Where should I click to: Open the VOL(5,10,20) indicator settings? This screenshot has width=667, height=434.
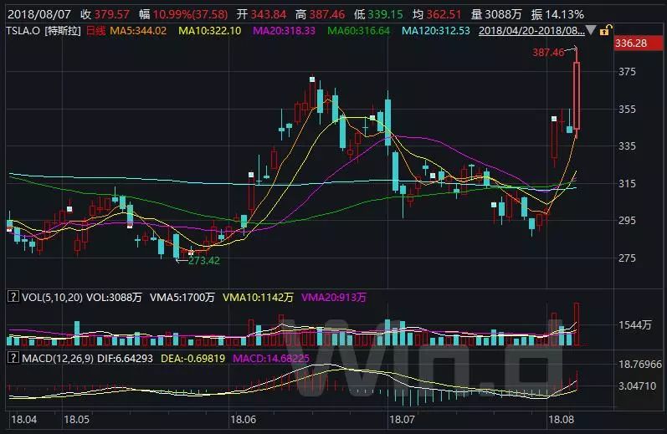(x=52, y=296)
